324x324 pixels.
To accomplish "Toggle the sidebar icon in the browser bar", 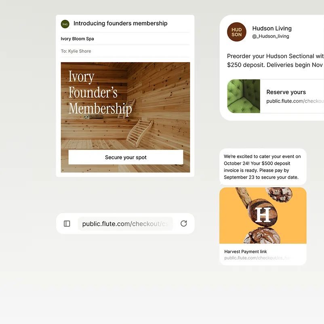I will (x=67, y=223).
